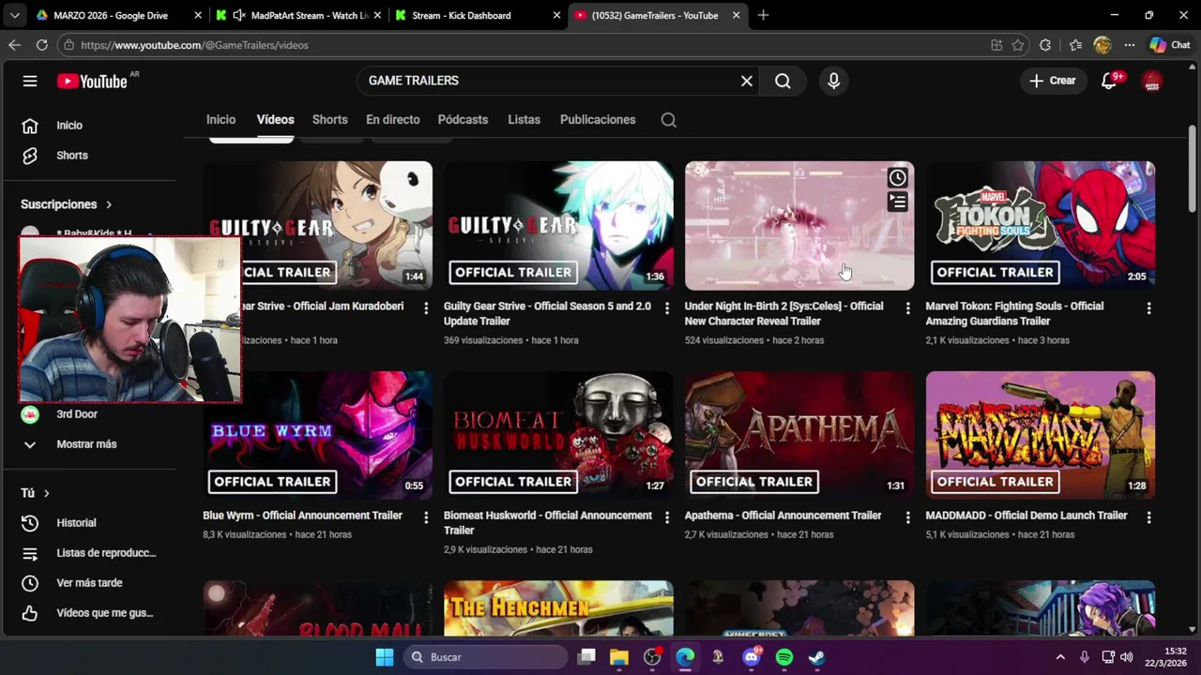Image resolution: width=1201 pixels, height=675 pixels.
Task: Open the Listas tab
Action: click(x=524, y=120)
